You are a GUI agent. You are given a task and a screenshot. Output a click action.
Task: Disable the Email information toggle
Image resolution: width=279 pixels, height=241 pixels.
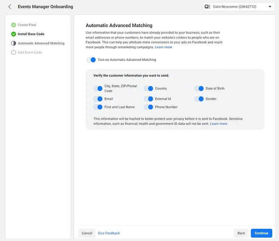point(98,99)
